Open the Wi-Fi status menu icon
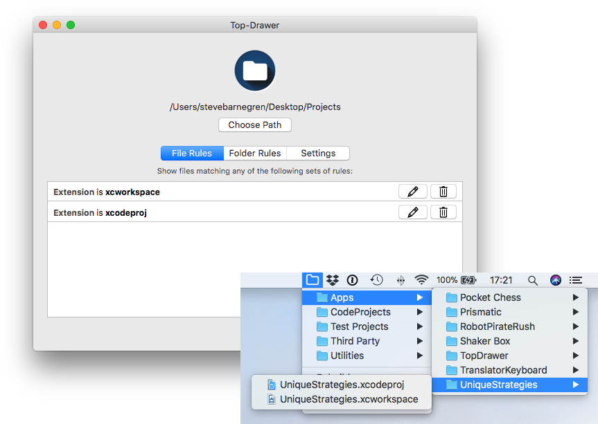This screenshot has height=424, width=598. 421,279
